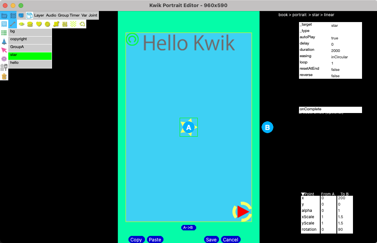Edit the From A xScale value 1
Image resolution: width=377 pixels, height=243 pixels.
[x=328, y=217]
